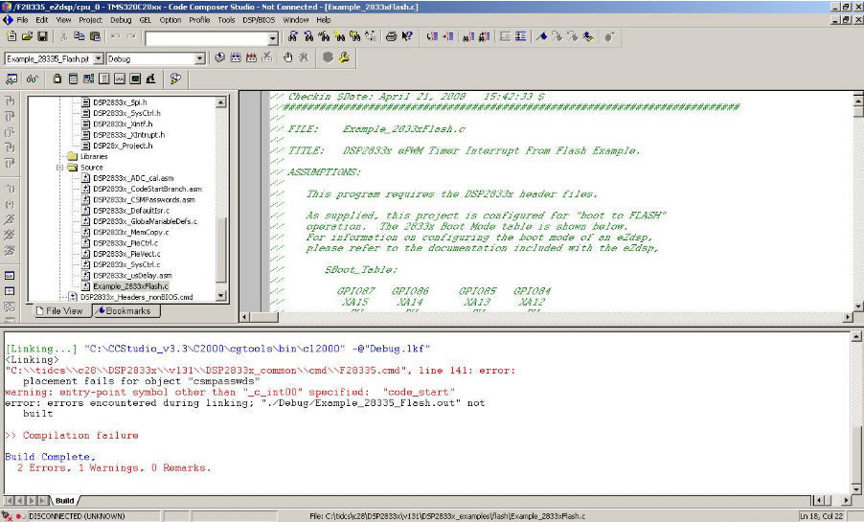Open the find text combo box arrow

click(x=273, y=38)
